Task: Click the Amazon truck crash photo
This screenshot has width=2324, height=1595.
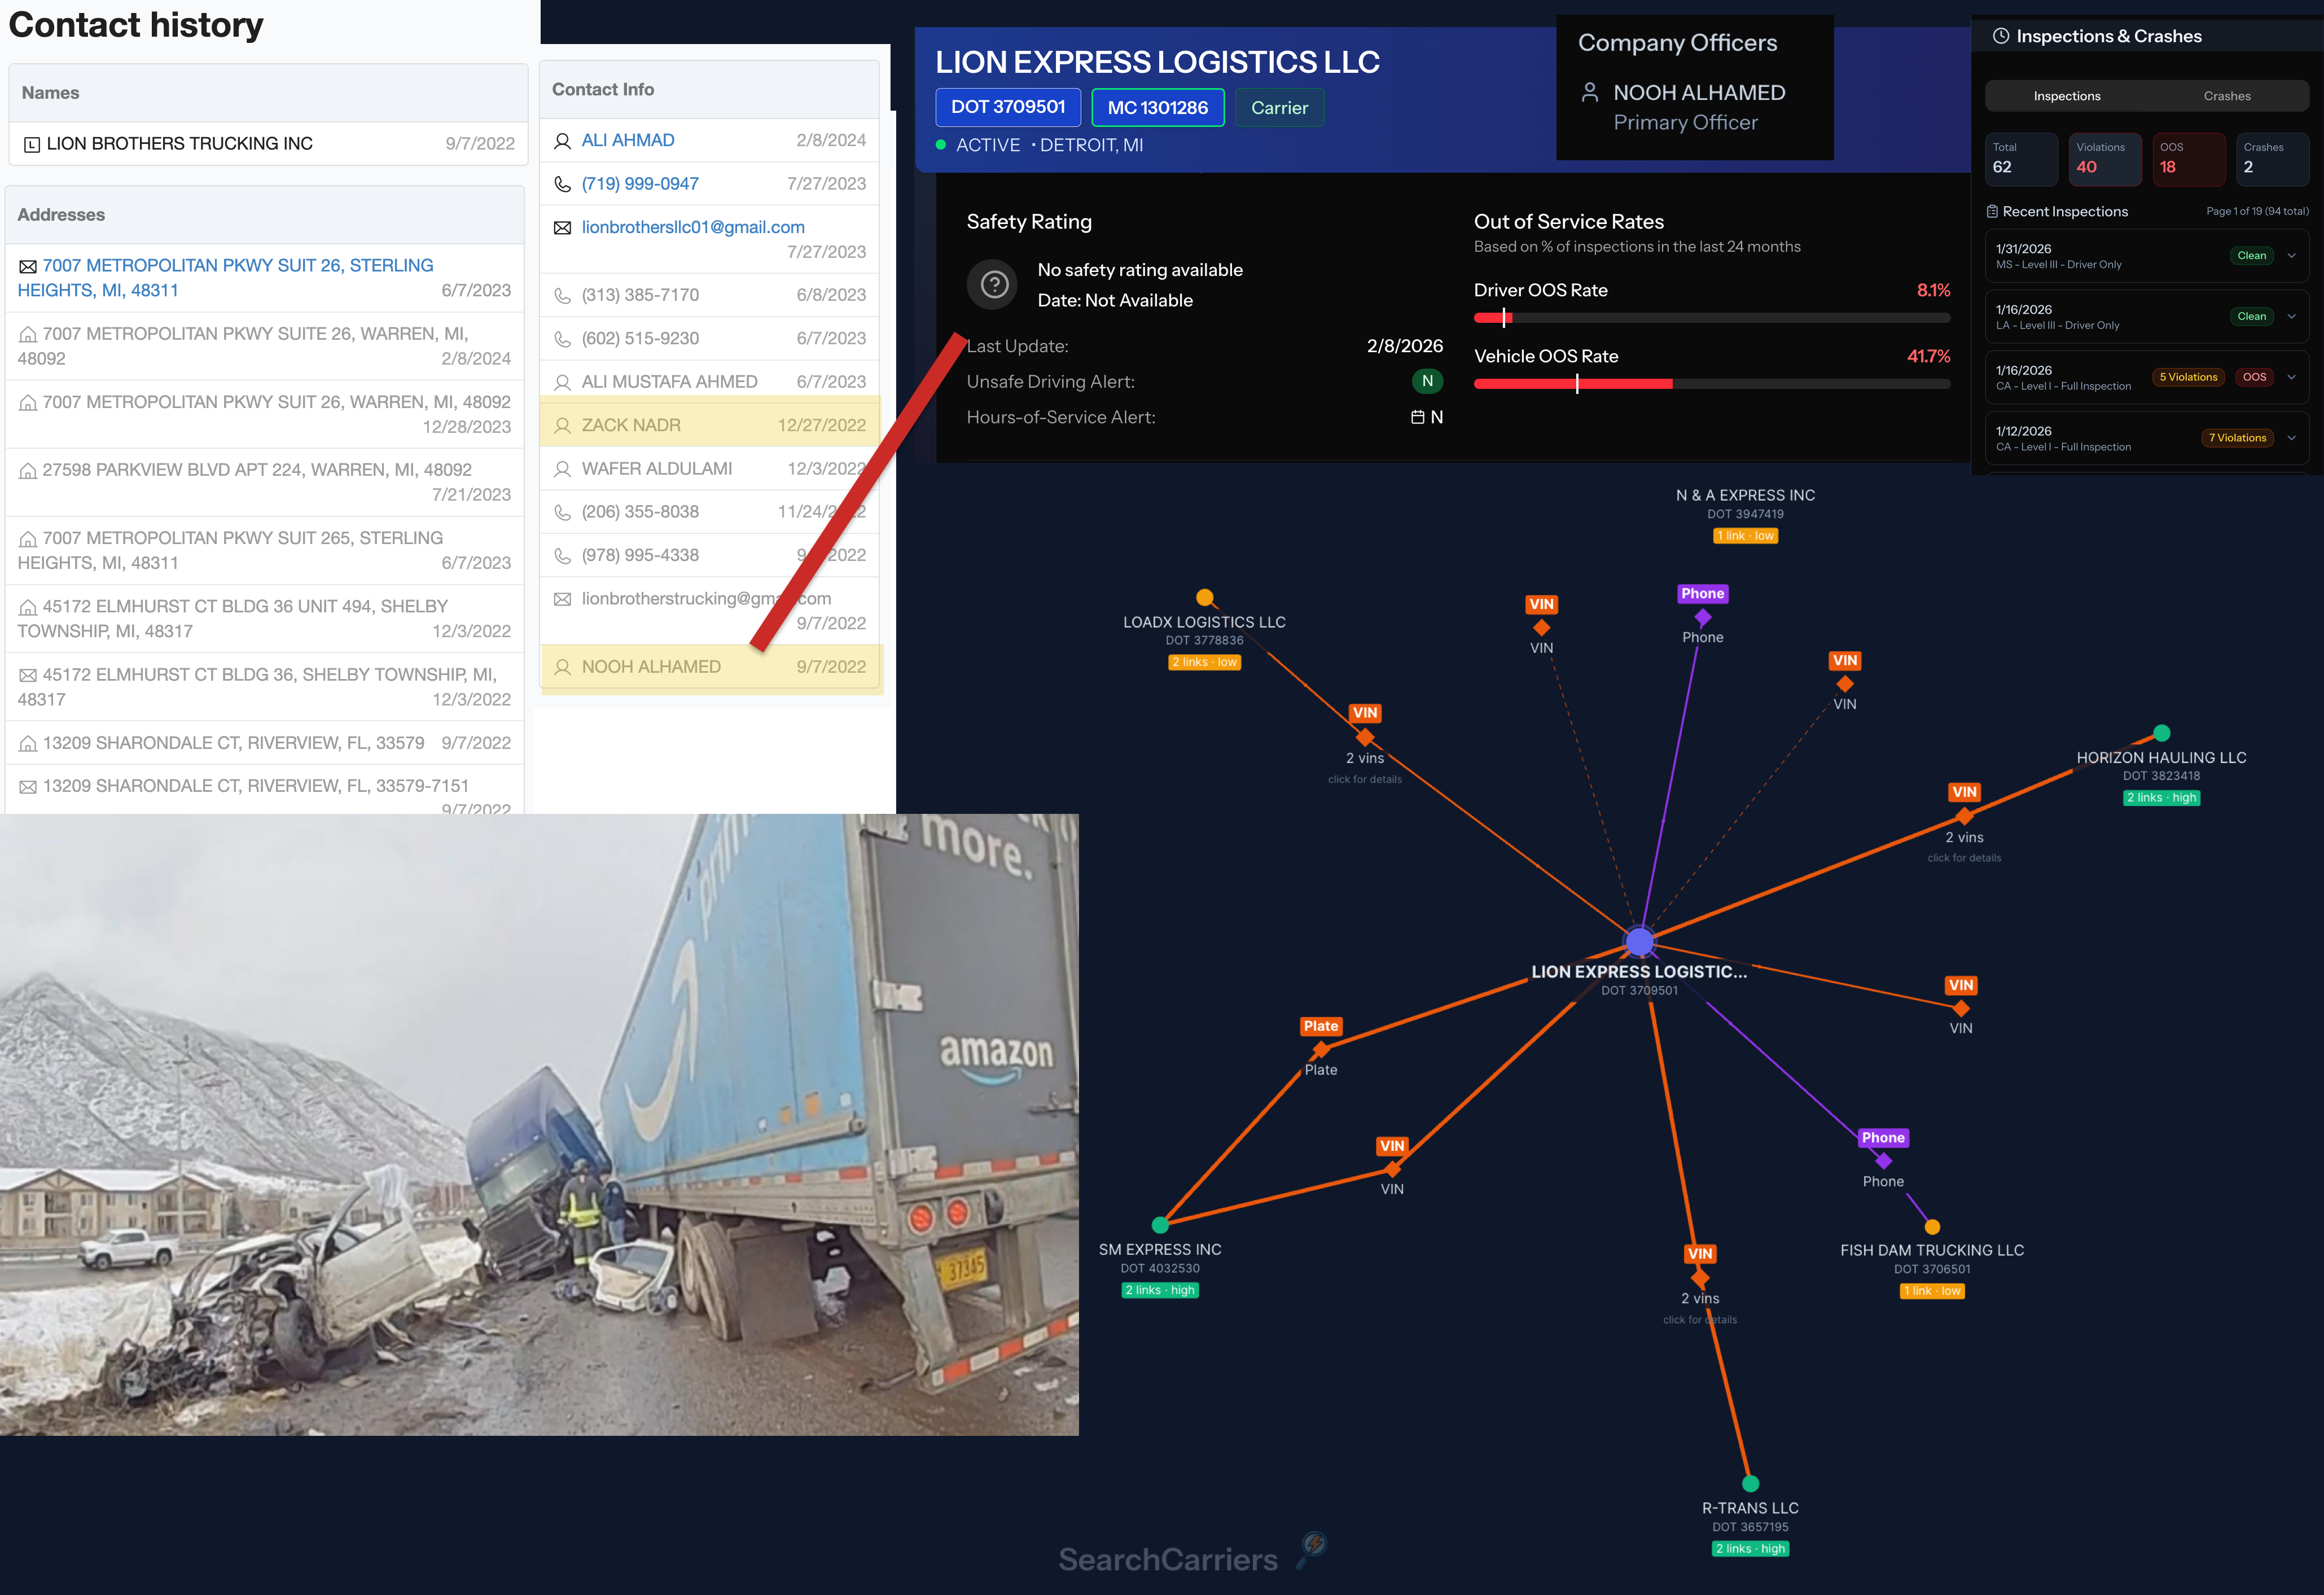Action: [x=539, y=1124]
